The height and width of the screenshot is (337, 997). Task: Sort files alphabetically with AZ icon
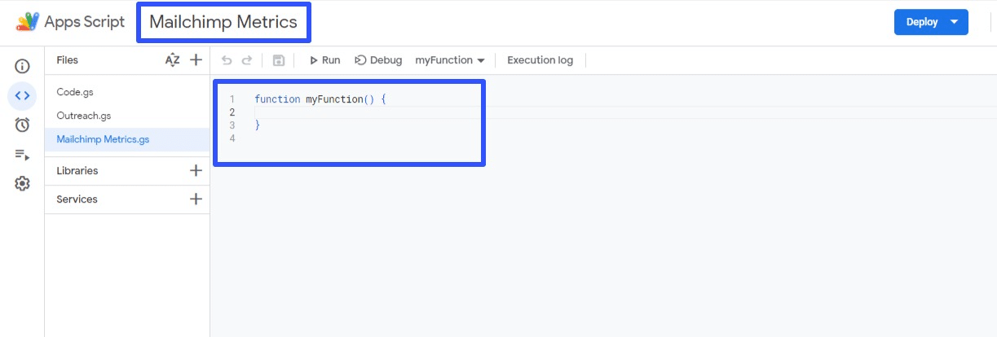[x=172, y=60]
